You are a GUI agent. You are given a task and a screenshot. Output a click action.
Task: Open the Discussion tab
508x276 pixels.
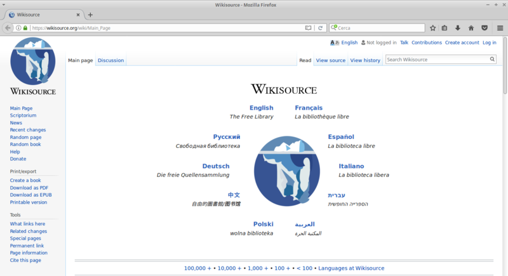coord(110,60)
